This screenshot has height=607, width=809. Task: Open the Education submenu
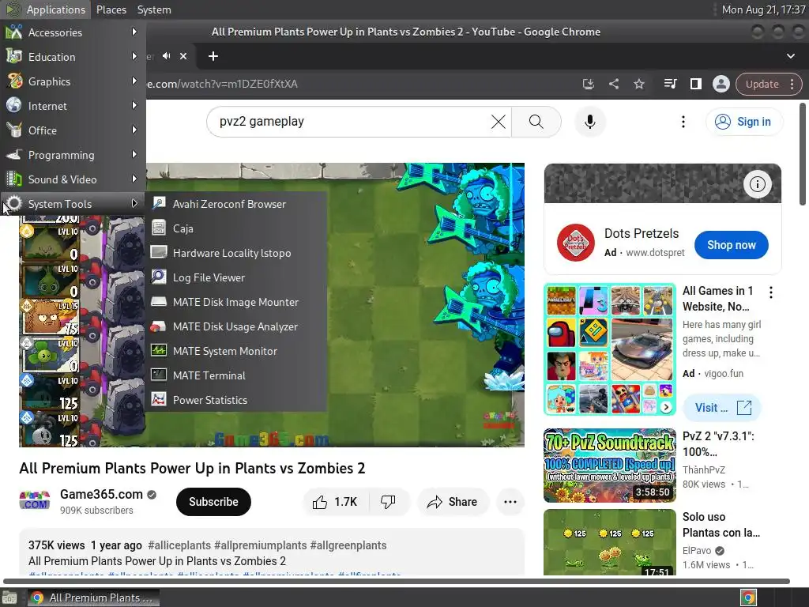point(73,57)
